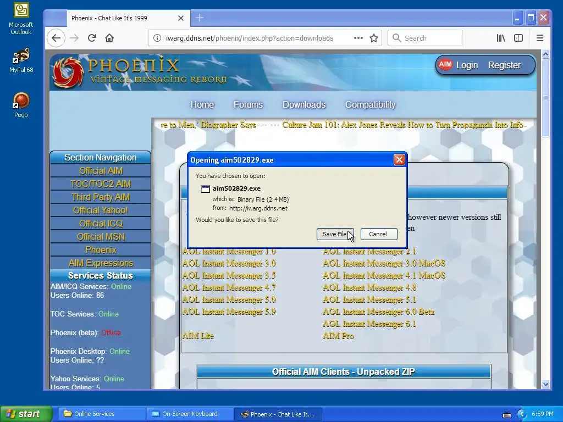Image resolution: width=563 pixels, height=422 pixels.
Task: Open AOL Instant Messenger 4.8 link
Action: 369,287
